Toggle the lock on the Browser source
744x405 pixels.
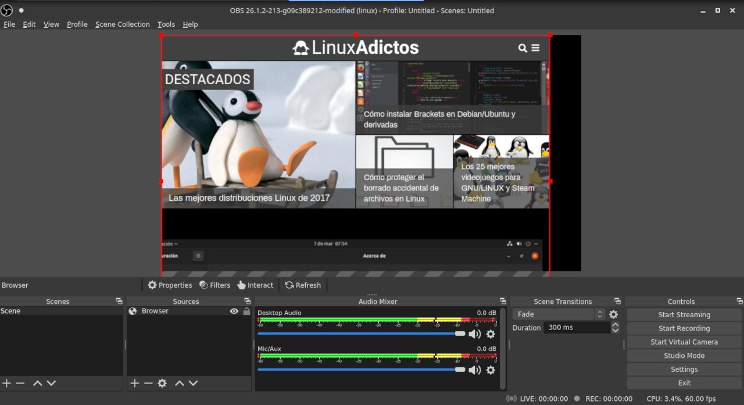click(x=246, y=311)
